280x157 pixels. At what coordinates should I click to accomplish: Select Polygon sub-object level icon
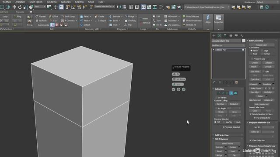[x=231, y=93]
